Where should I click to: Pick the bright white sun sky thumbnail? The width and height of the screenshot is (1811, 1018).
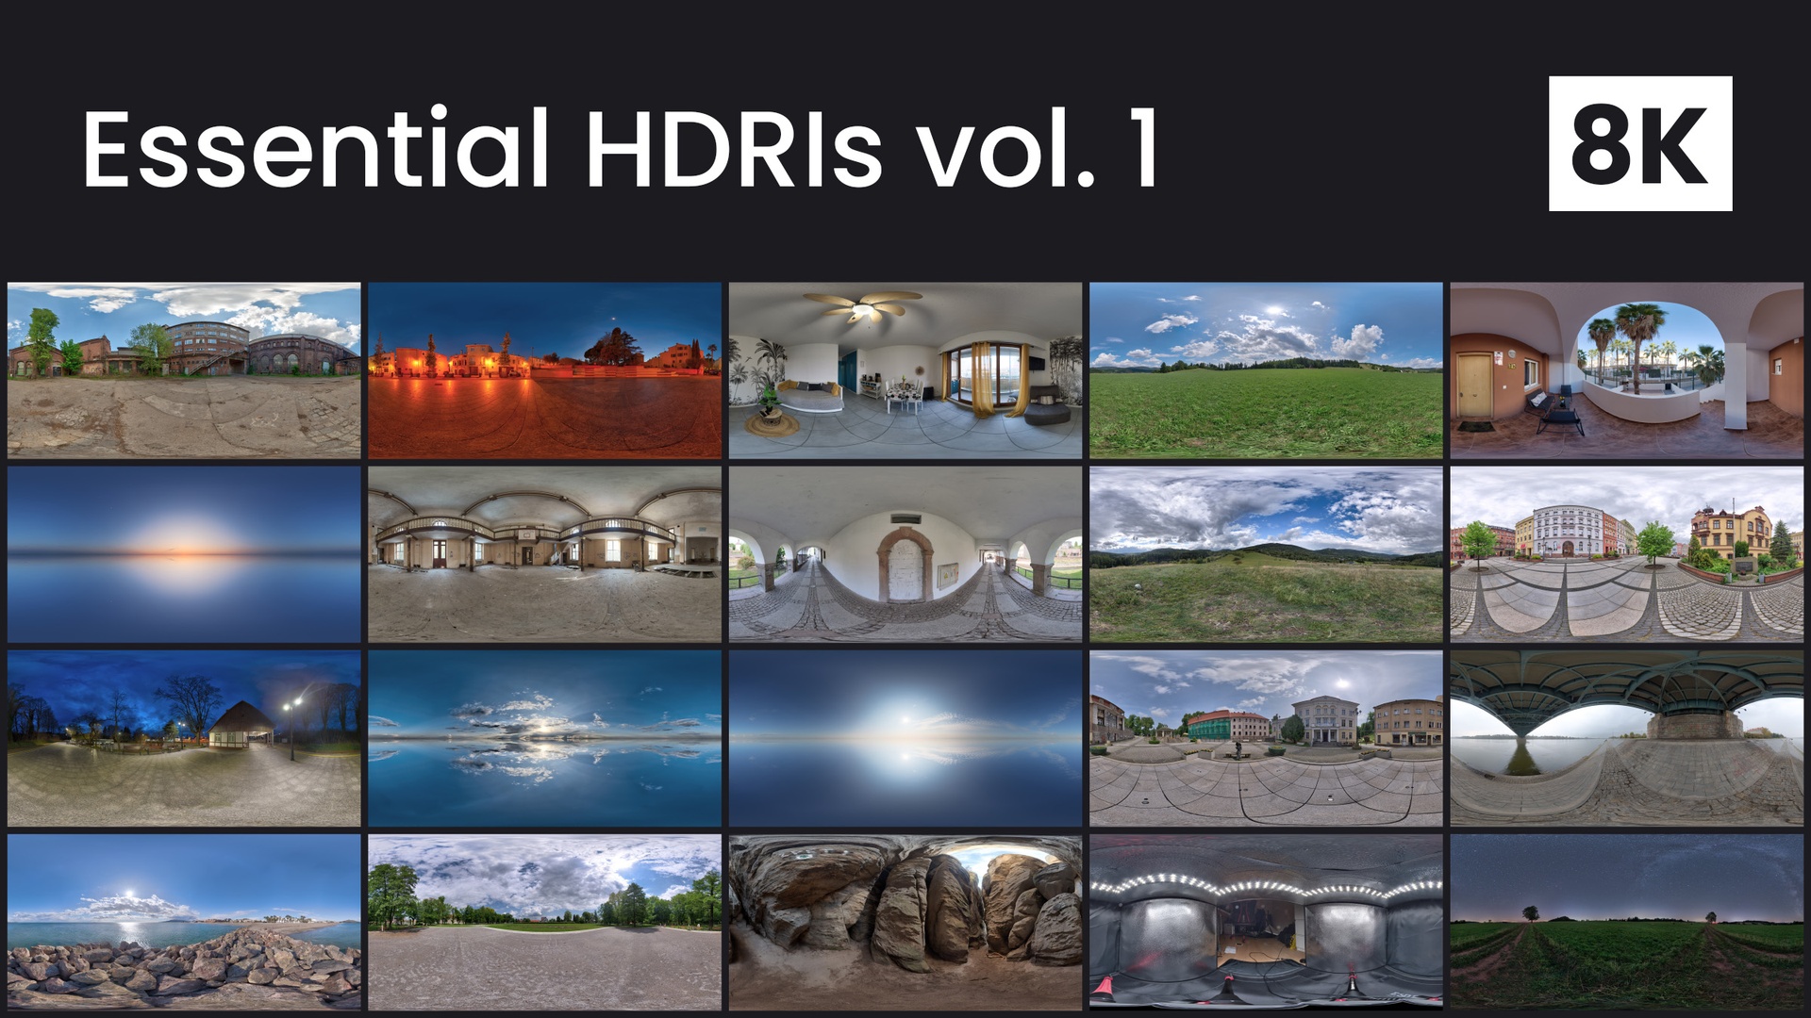(905, 738)
